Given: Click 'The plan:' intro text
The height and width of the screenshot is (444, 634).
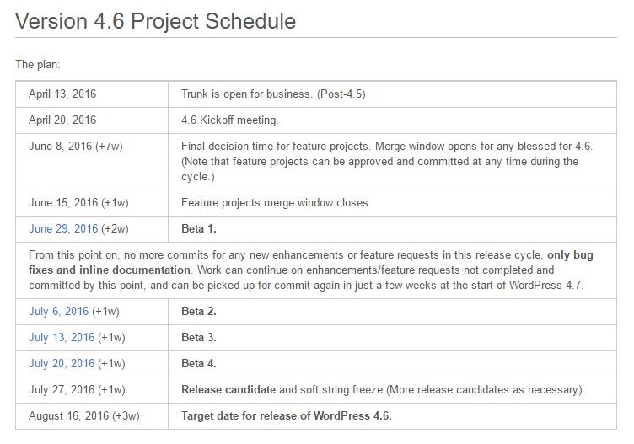Looking at the screenshot, I should [38, 64].
